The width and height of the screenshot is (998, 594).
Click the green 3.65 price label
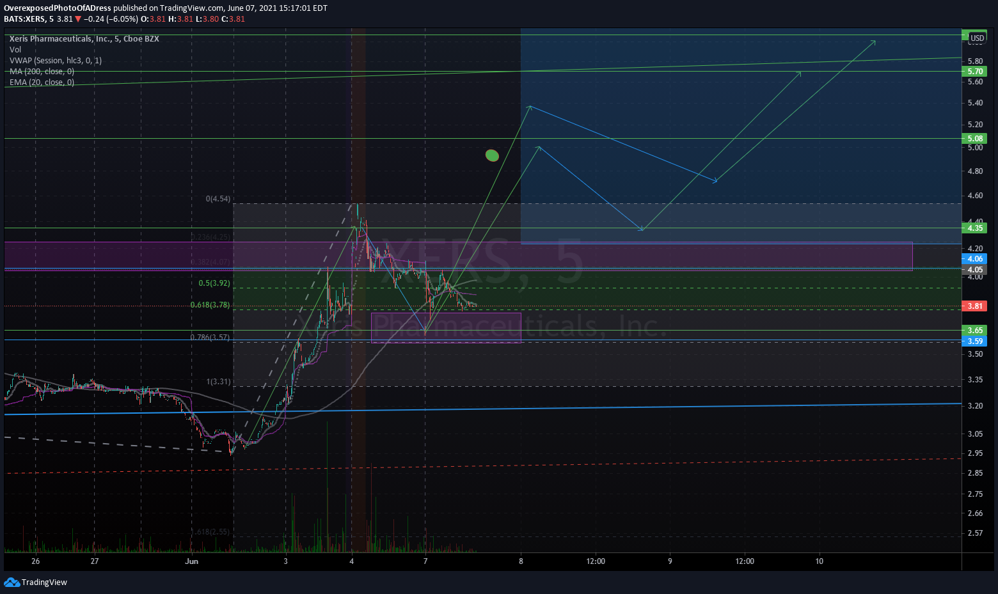[x=975, y=331]
